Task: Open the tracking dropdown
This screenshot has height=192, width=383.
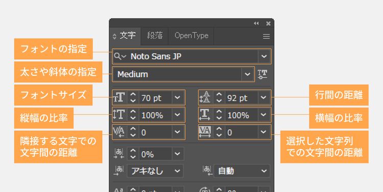Action: (264, 132)
